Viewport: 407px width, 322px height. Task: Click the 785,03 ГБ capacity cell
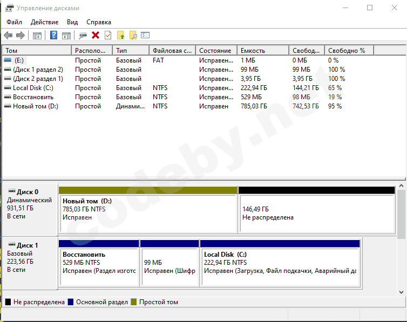coord(254,106)
